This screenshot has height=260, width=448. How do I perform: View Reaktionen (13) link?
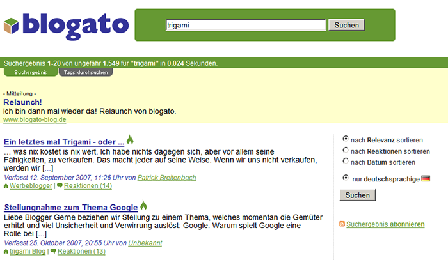click(81, 252)
